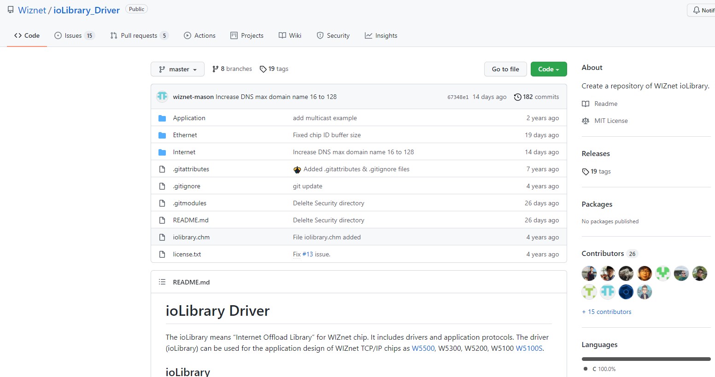Image resolution: width=715 pixels, height=377 pixels.
Task: Go to Pull requests tab
Action: [x=139, y=35]
